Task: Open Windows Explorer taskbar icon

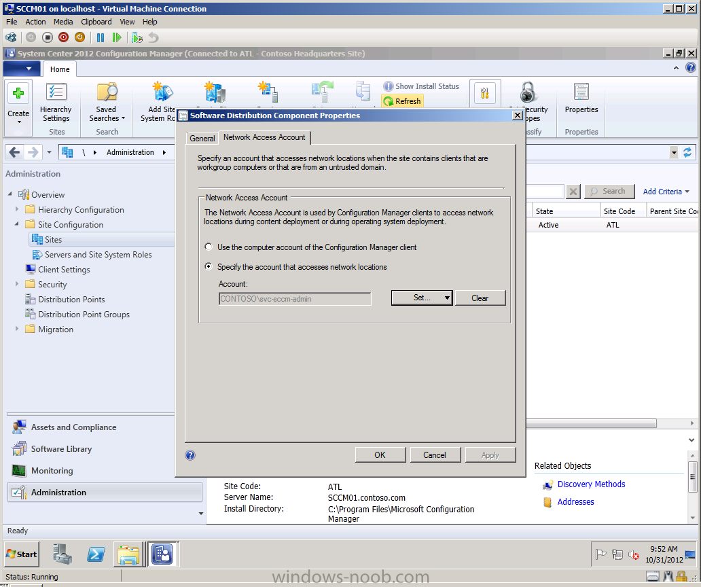Action: pyautogui.click(x=128, y=554)
